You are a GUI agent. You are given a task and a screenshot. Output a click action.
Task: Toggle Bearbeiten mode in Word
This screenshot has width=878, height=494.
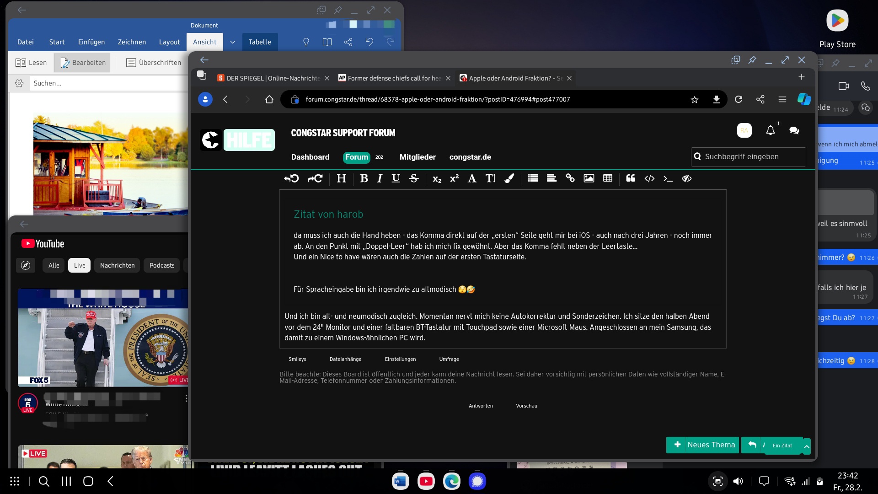tap(83, 63)
